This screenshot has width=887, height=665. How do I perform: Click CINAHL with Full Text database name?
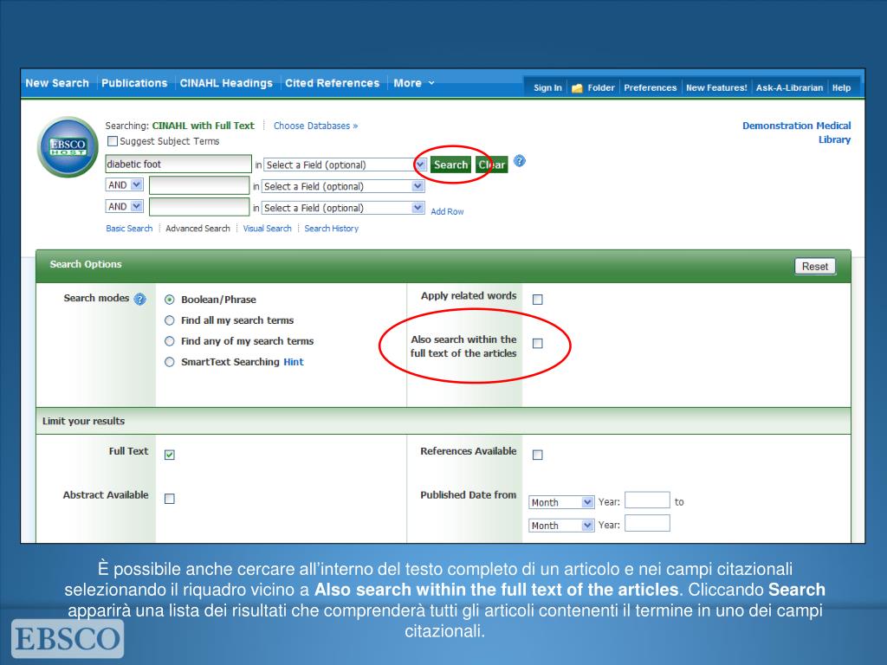coord(203,126)
